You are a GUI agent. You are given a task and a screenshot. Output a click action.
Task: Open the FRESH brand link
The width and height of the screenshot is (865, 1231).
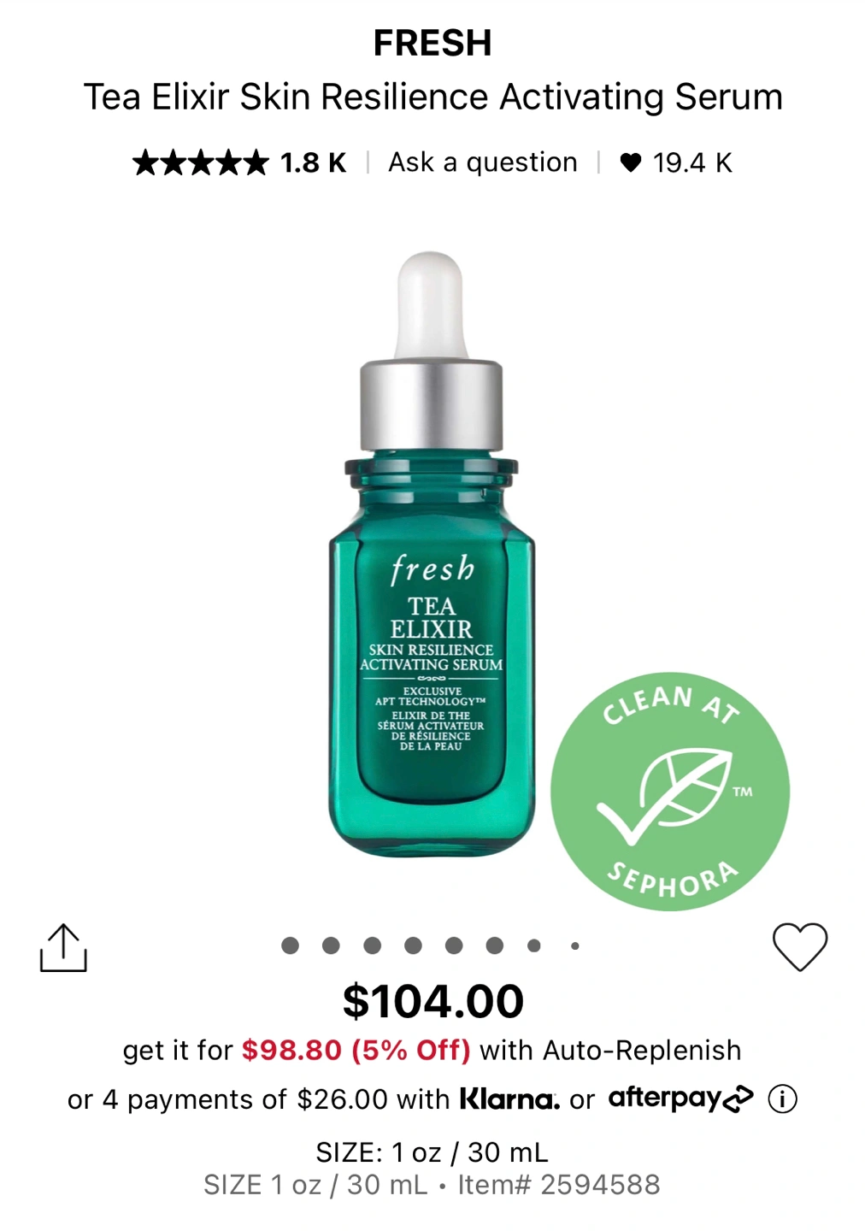tap(432, 43)
